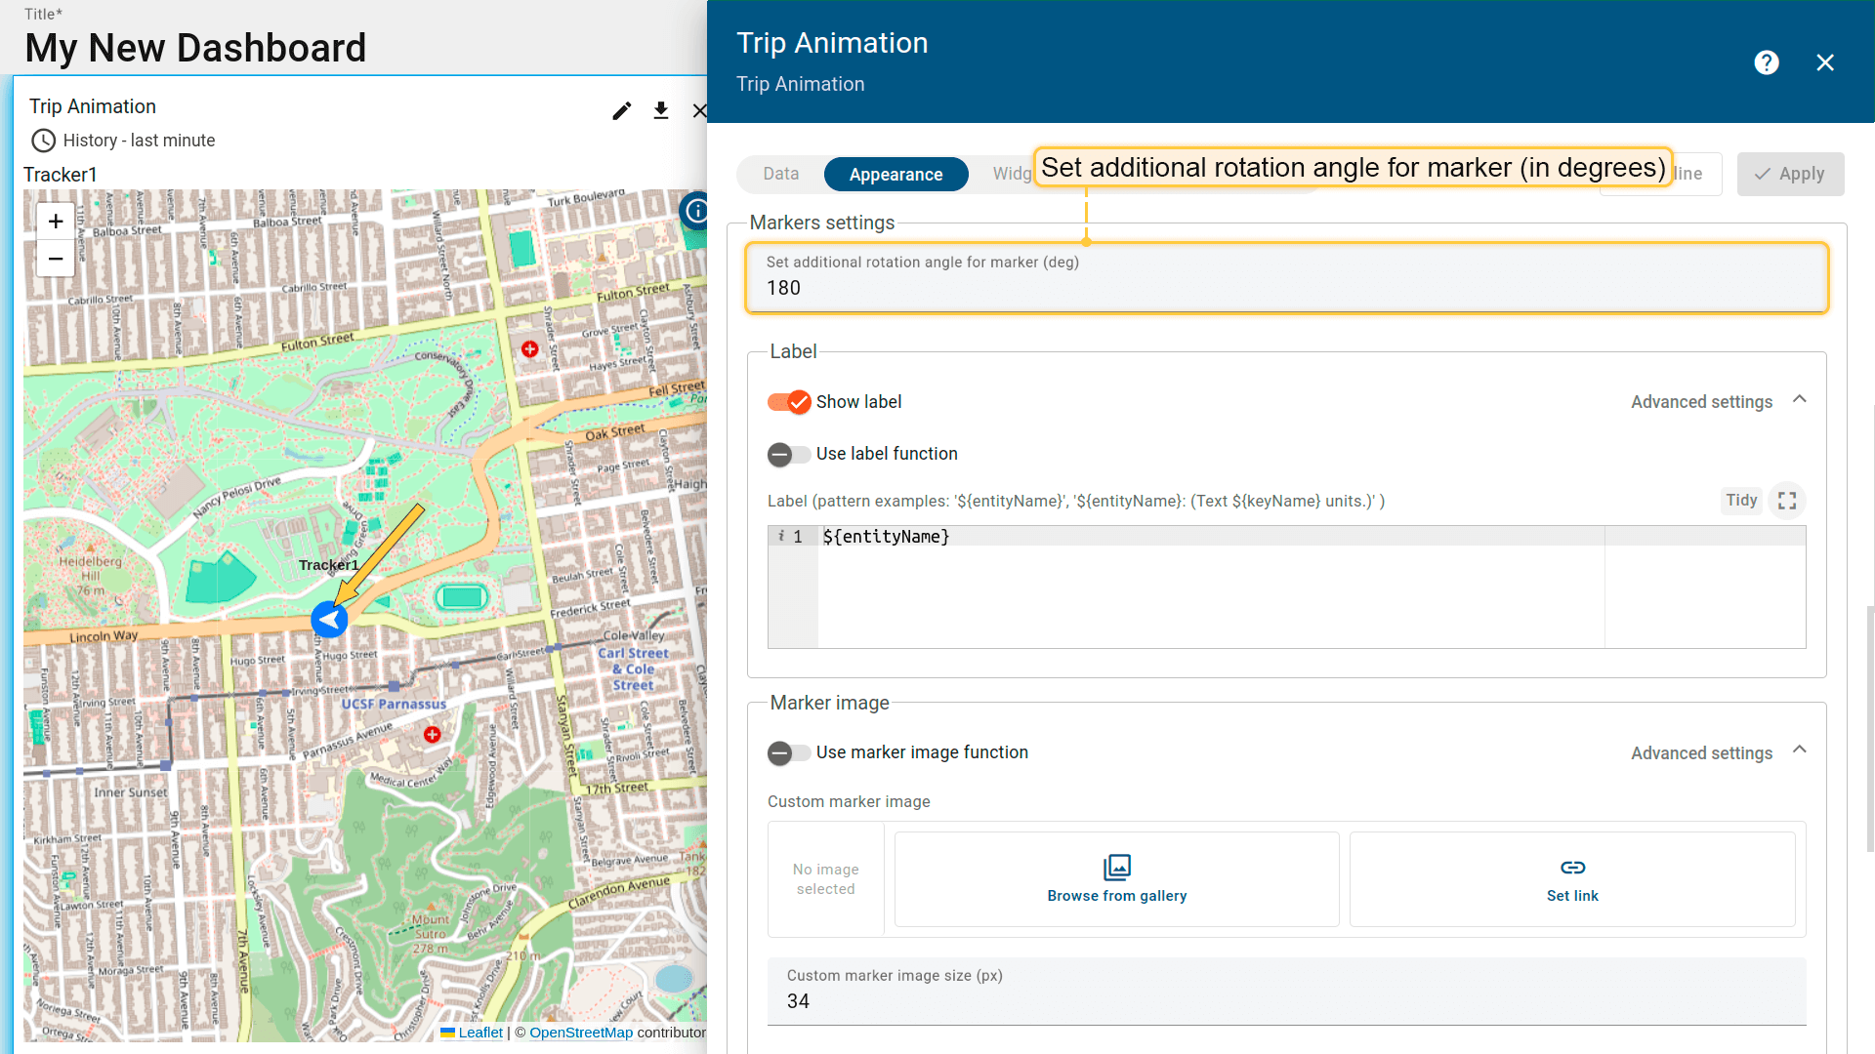The width and height of the screenshot is (1875, 1054).
Task: Click the Set link chain icon
Action: [x=1572, y=867]
